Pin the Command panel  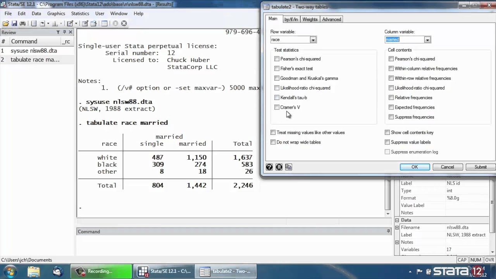(x=388, y=231)
